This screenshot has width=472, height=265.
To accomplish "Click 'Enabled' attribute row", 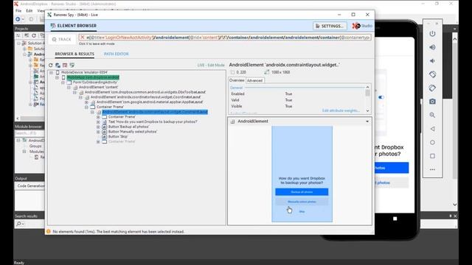I will 297,93.
